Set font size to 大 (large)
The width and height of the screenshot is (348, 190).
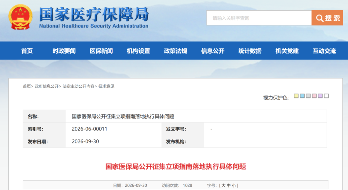(224, 185)
